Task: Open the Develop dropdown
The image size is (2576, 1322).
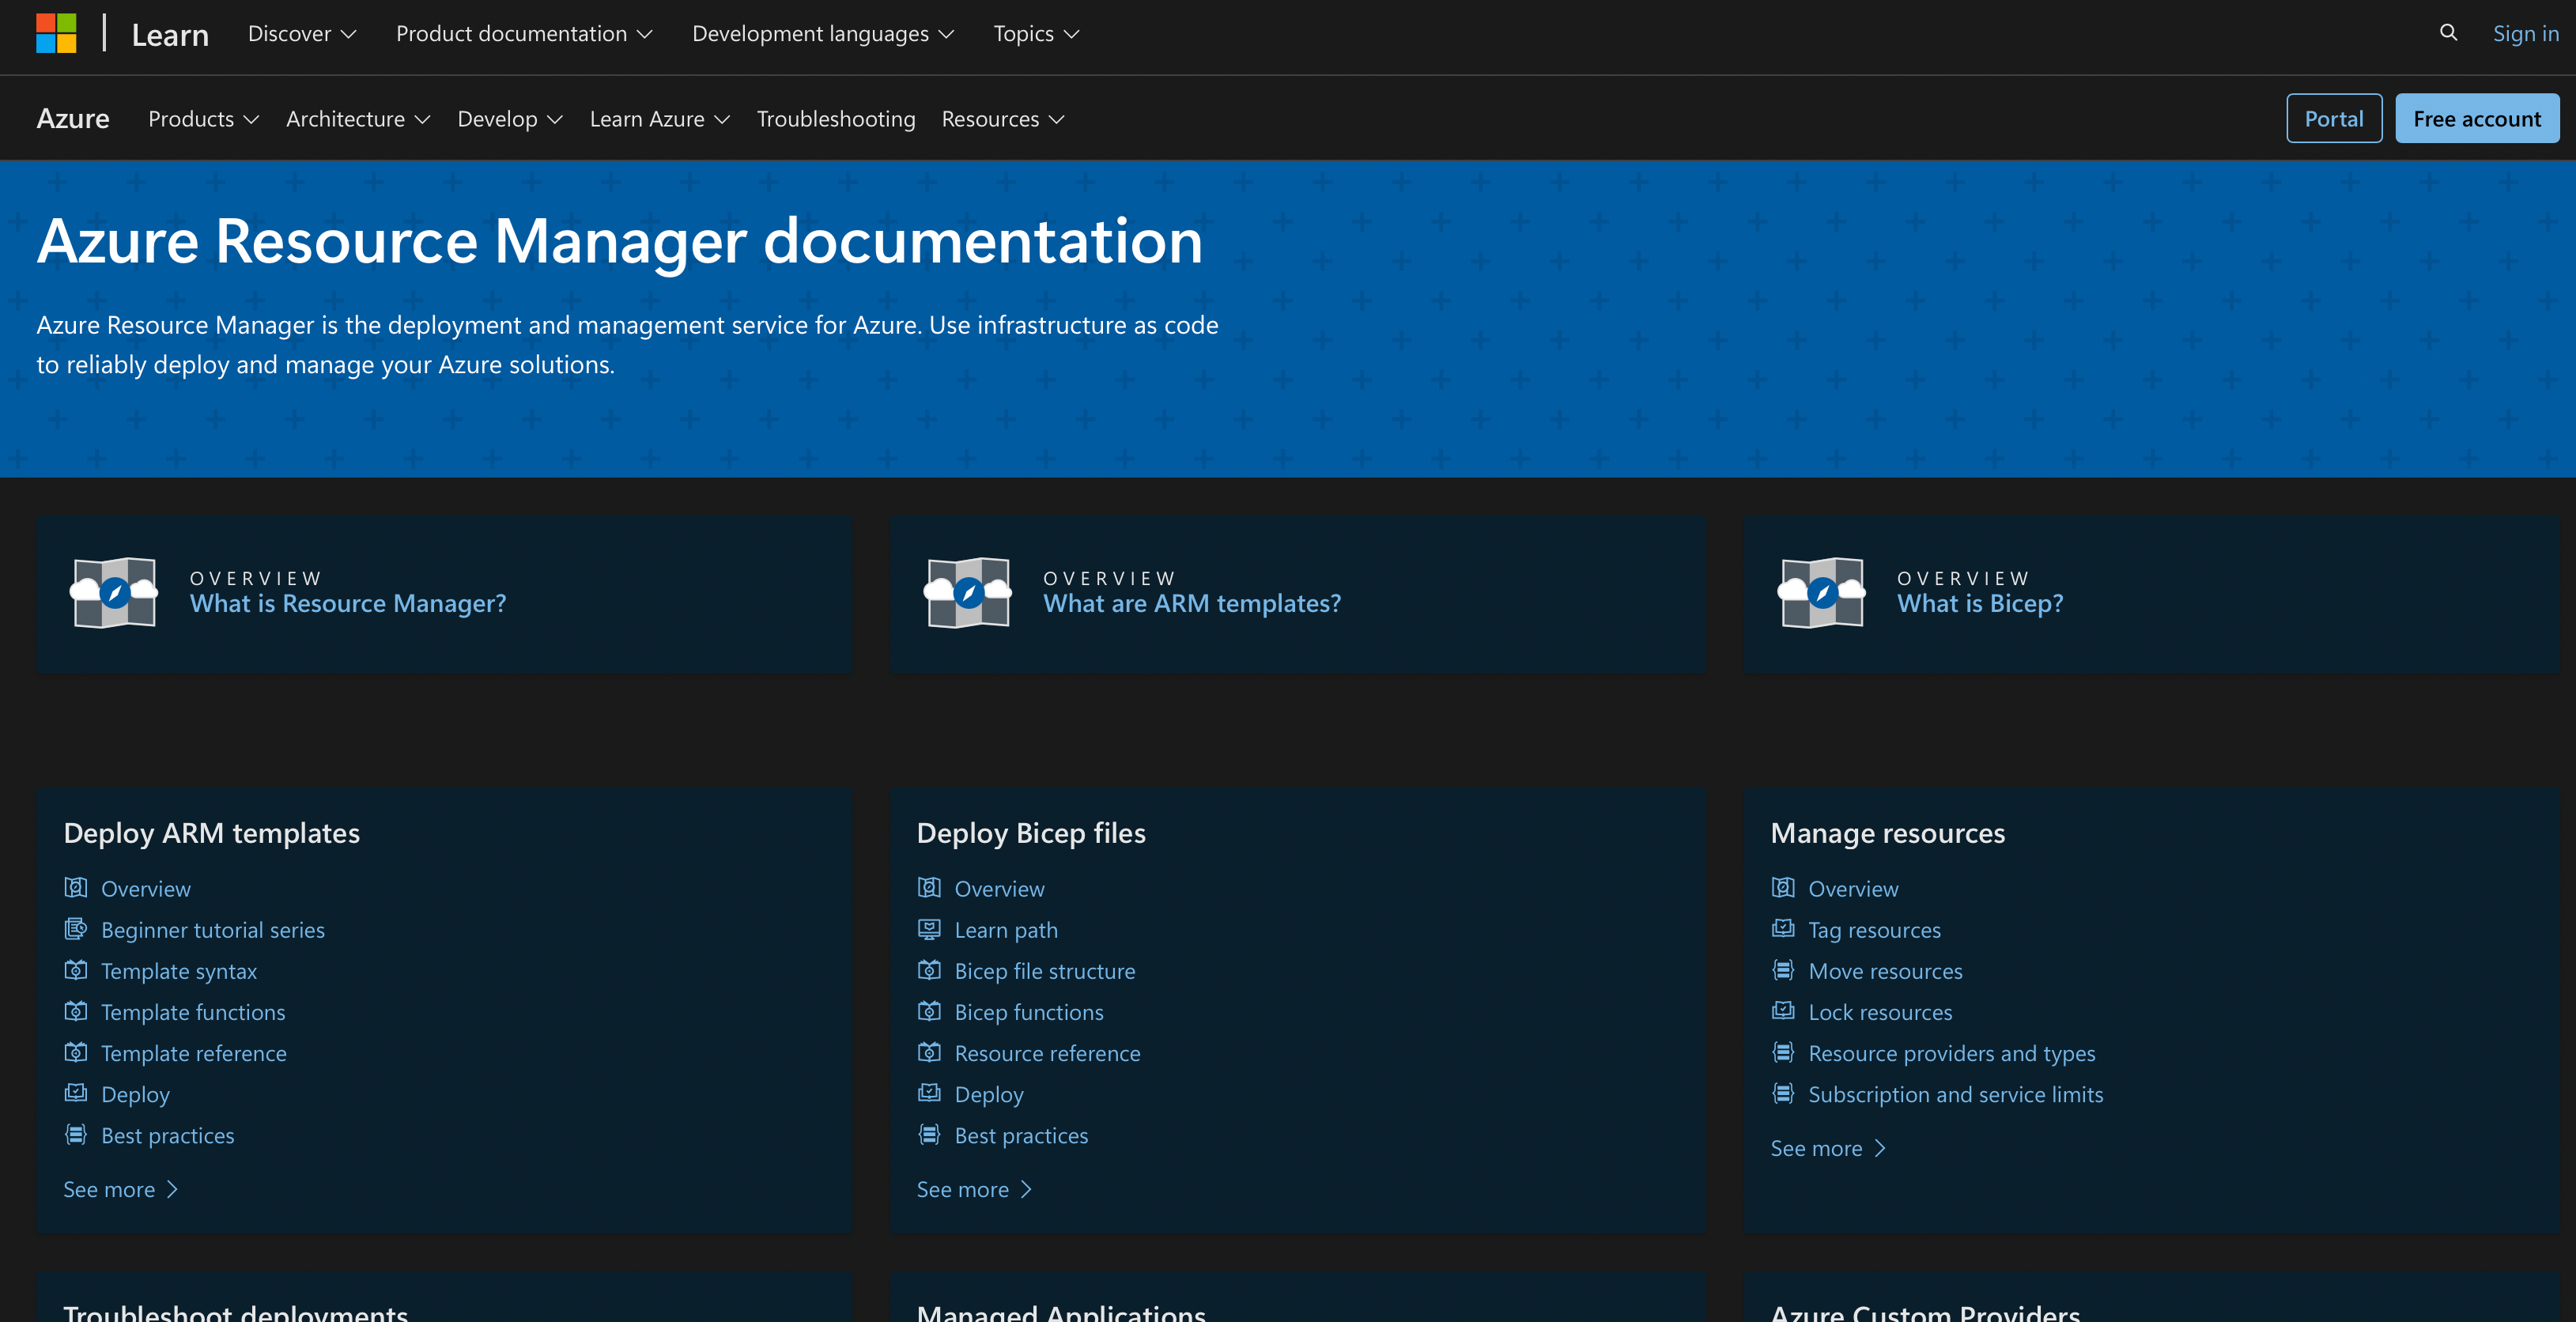Action: (x=510, y=119)
